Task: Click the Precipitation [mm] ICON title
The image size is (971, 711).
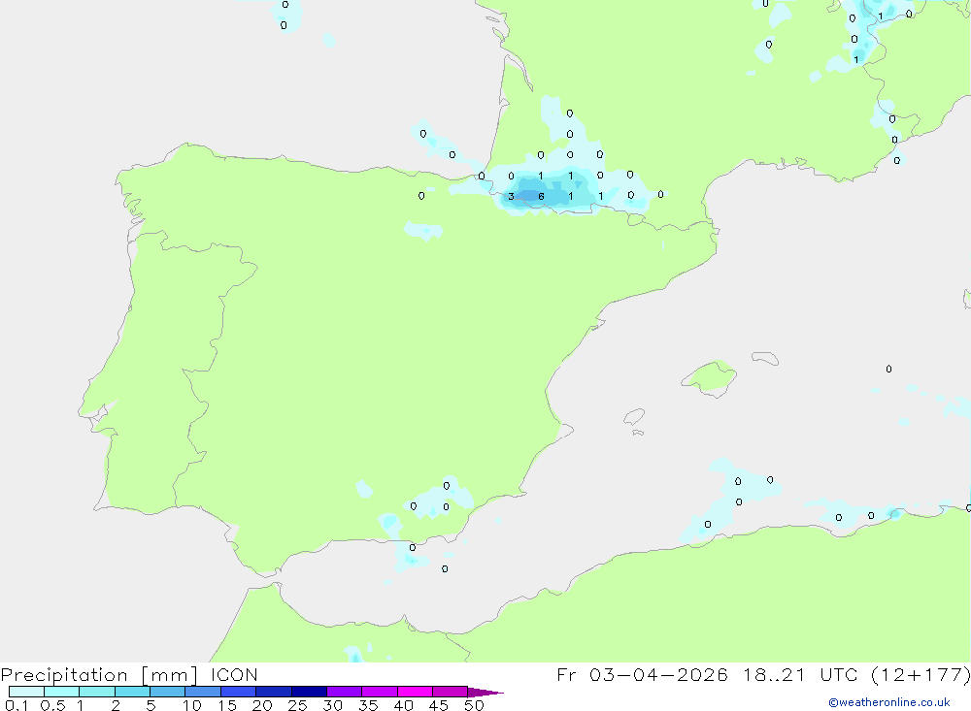Action: (129, 675)
